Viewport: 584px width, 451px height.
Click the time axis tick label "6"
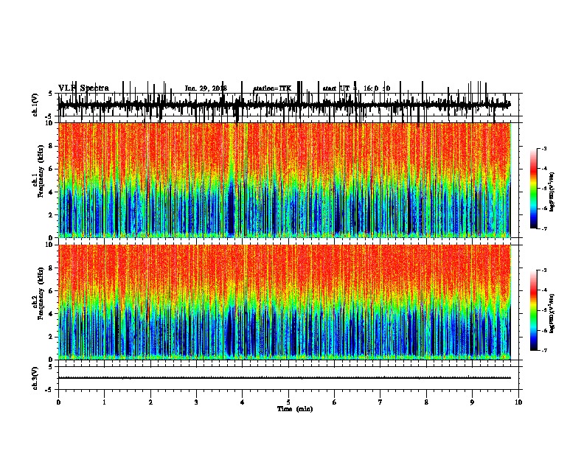click(x=335, y=402)
